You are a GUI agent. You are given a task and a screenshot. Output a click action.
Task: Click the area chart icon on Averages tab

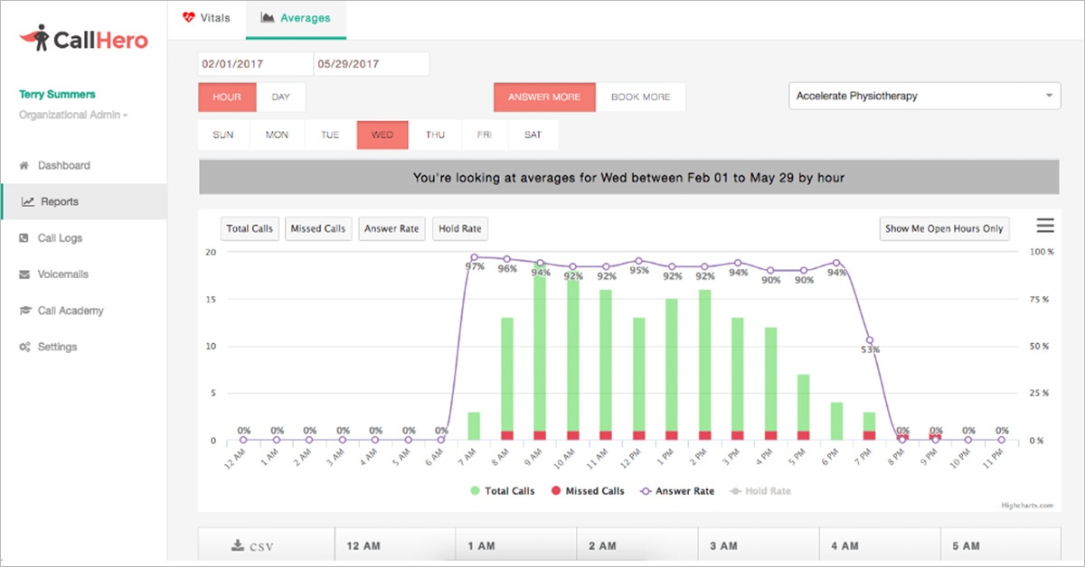[267, 17]
